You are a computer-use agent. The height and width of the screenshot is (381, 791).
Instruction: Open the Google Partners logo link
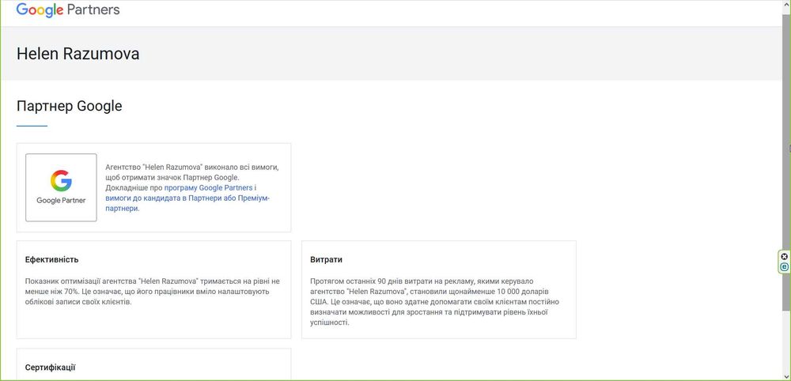tap(68, 10)
